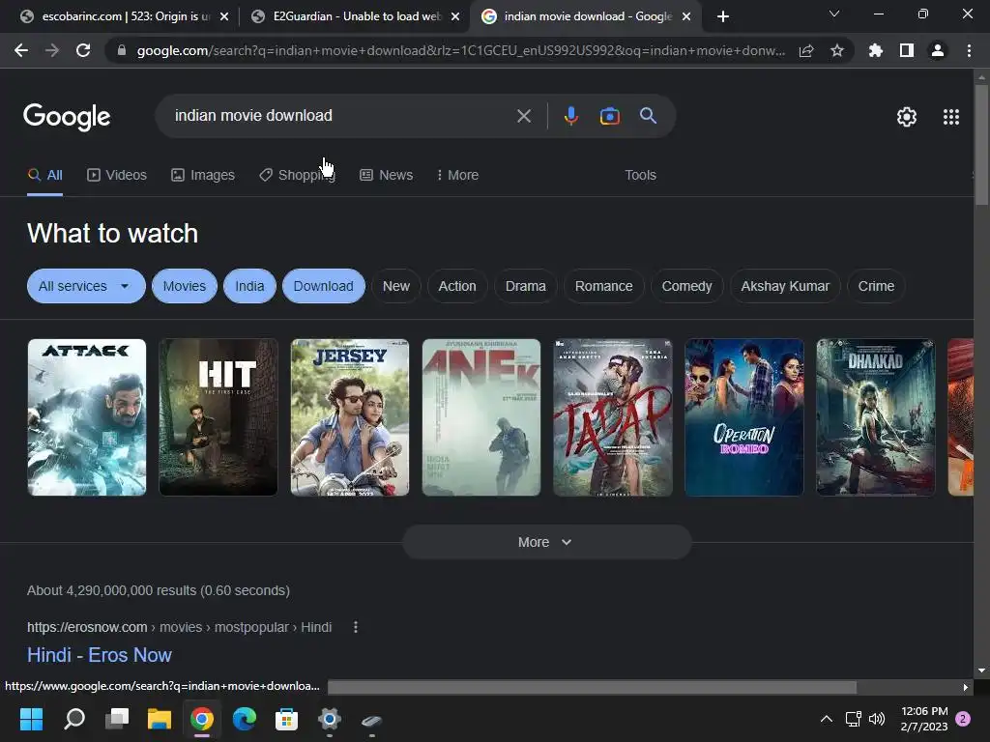The height and width of the screenshot is (742, 990).
Task: Open options for Eros Now result
Action: pyautogui.click(x=356, y=627)
